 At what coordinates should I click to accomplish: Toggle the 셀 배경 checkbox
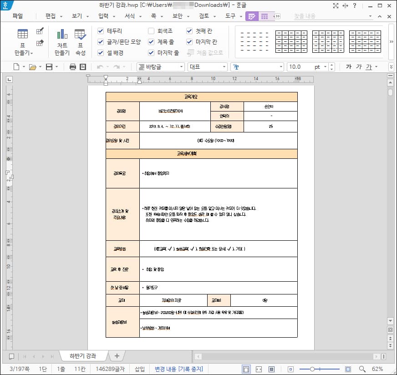(101, 53)
